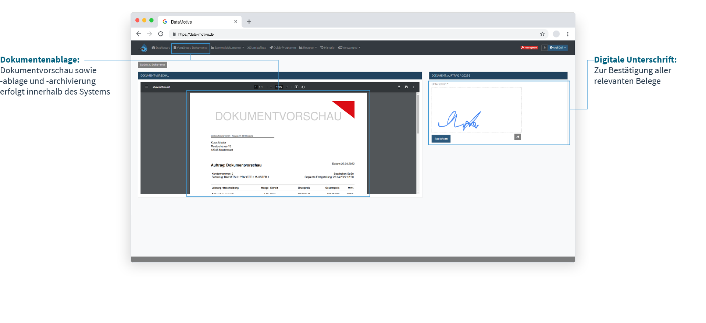Rotate the PDF with the rotate icon
Screen dimensions: 706x323
[303, 87]
